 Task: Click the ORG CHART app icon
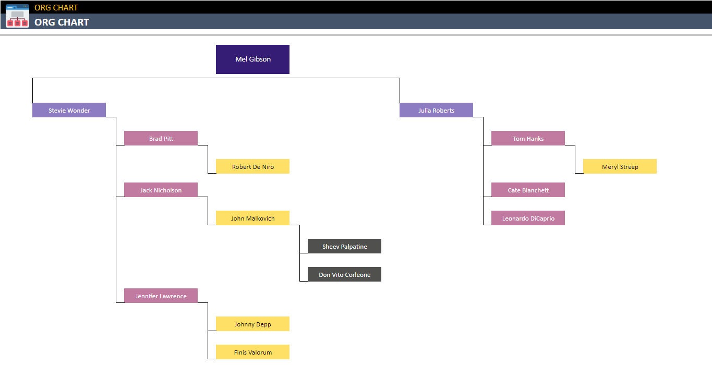coord(17,16)
